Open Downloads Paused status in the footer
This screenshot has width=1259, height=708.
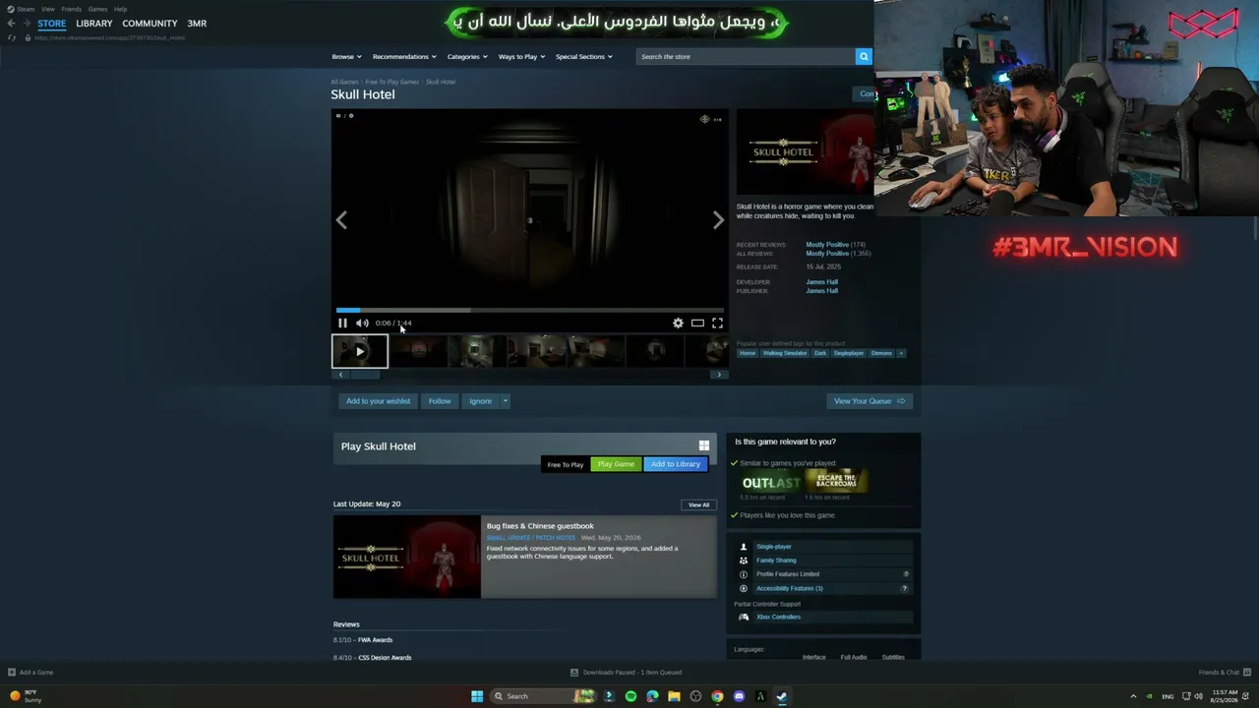tap(627, 673)
